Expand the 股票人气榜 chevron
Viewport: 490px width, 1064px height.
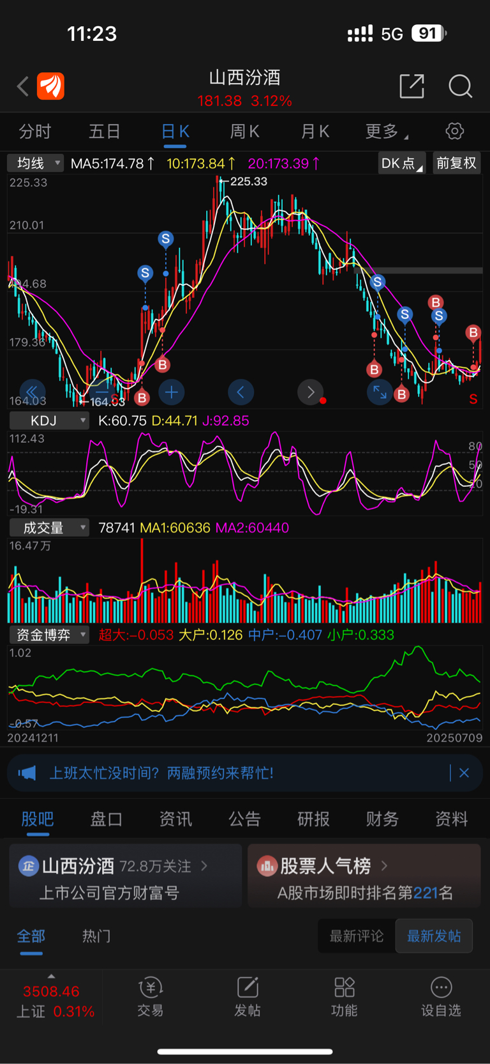tap(384, 866)
